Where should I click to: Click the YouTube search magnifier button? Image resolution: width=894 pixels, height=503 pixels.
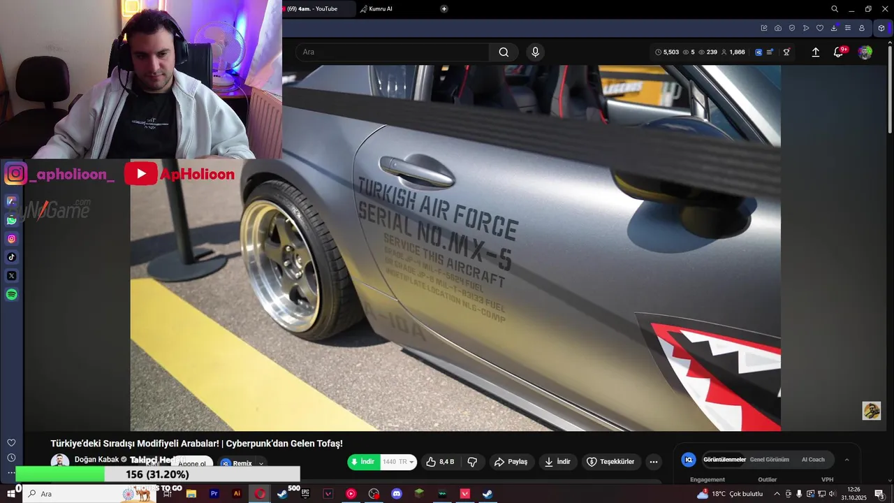coord(504,52)
